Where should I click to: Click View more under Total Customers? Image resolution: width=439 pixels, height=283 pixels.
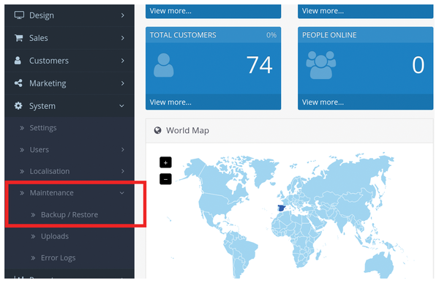[x=170, y=102]
